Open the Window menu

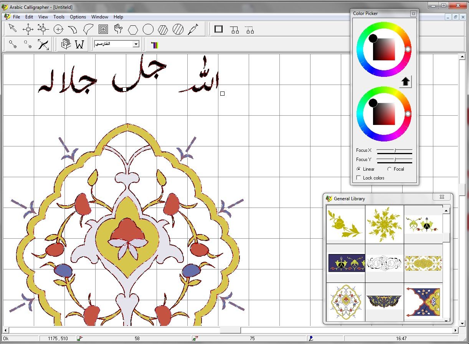(100, 17)
